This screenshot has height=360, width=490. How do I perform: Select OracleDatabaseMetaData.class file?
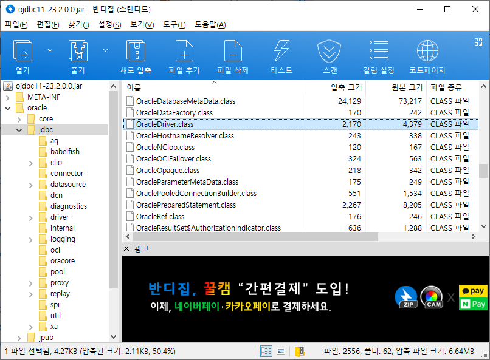coord(185,101)
